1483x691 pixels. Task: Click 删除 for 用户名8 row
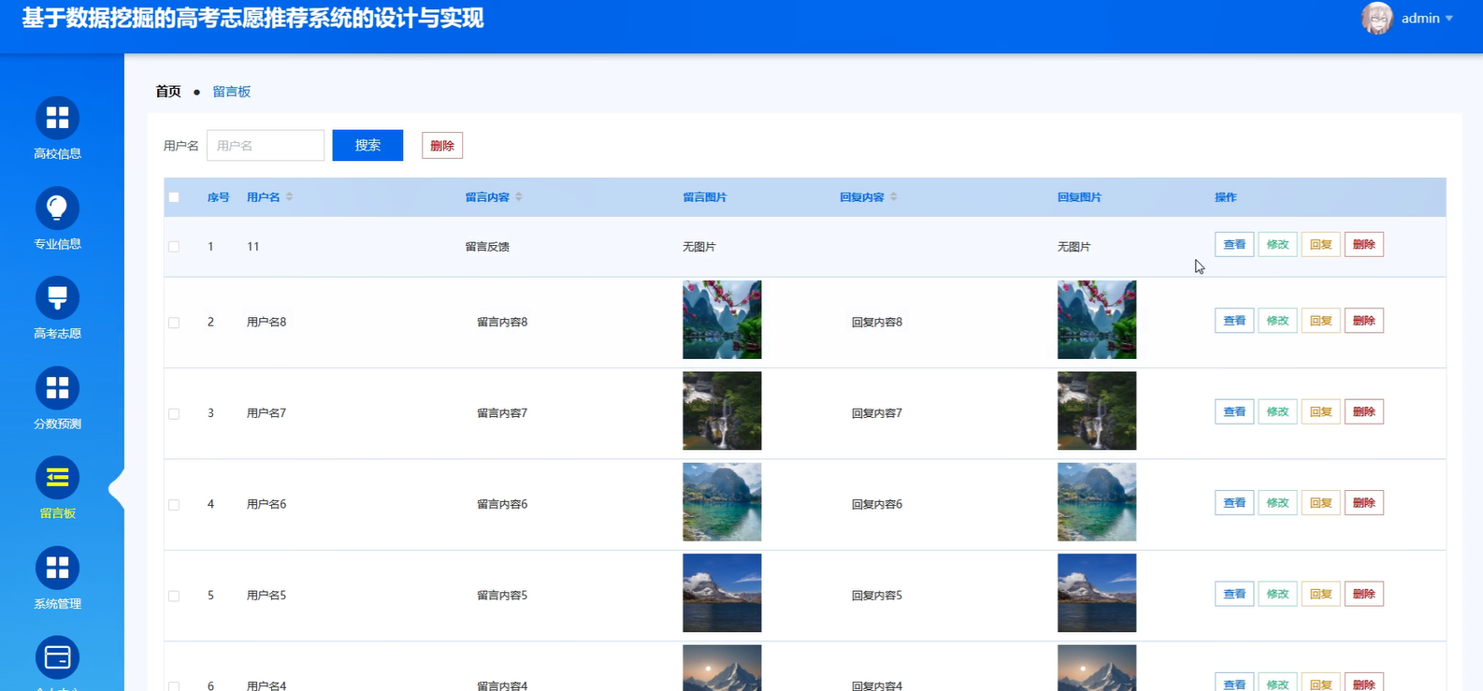[x=1363, y=321]
